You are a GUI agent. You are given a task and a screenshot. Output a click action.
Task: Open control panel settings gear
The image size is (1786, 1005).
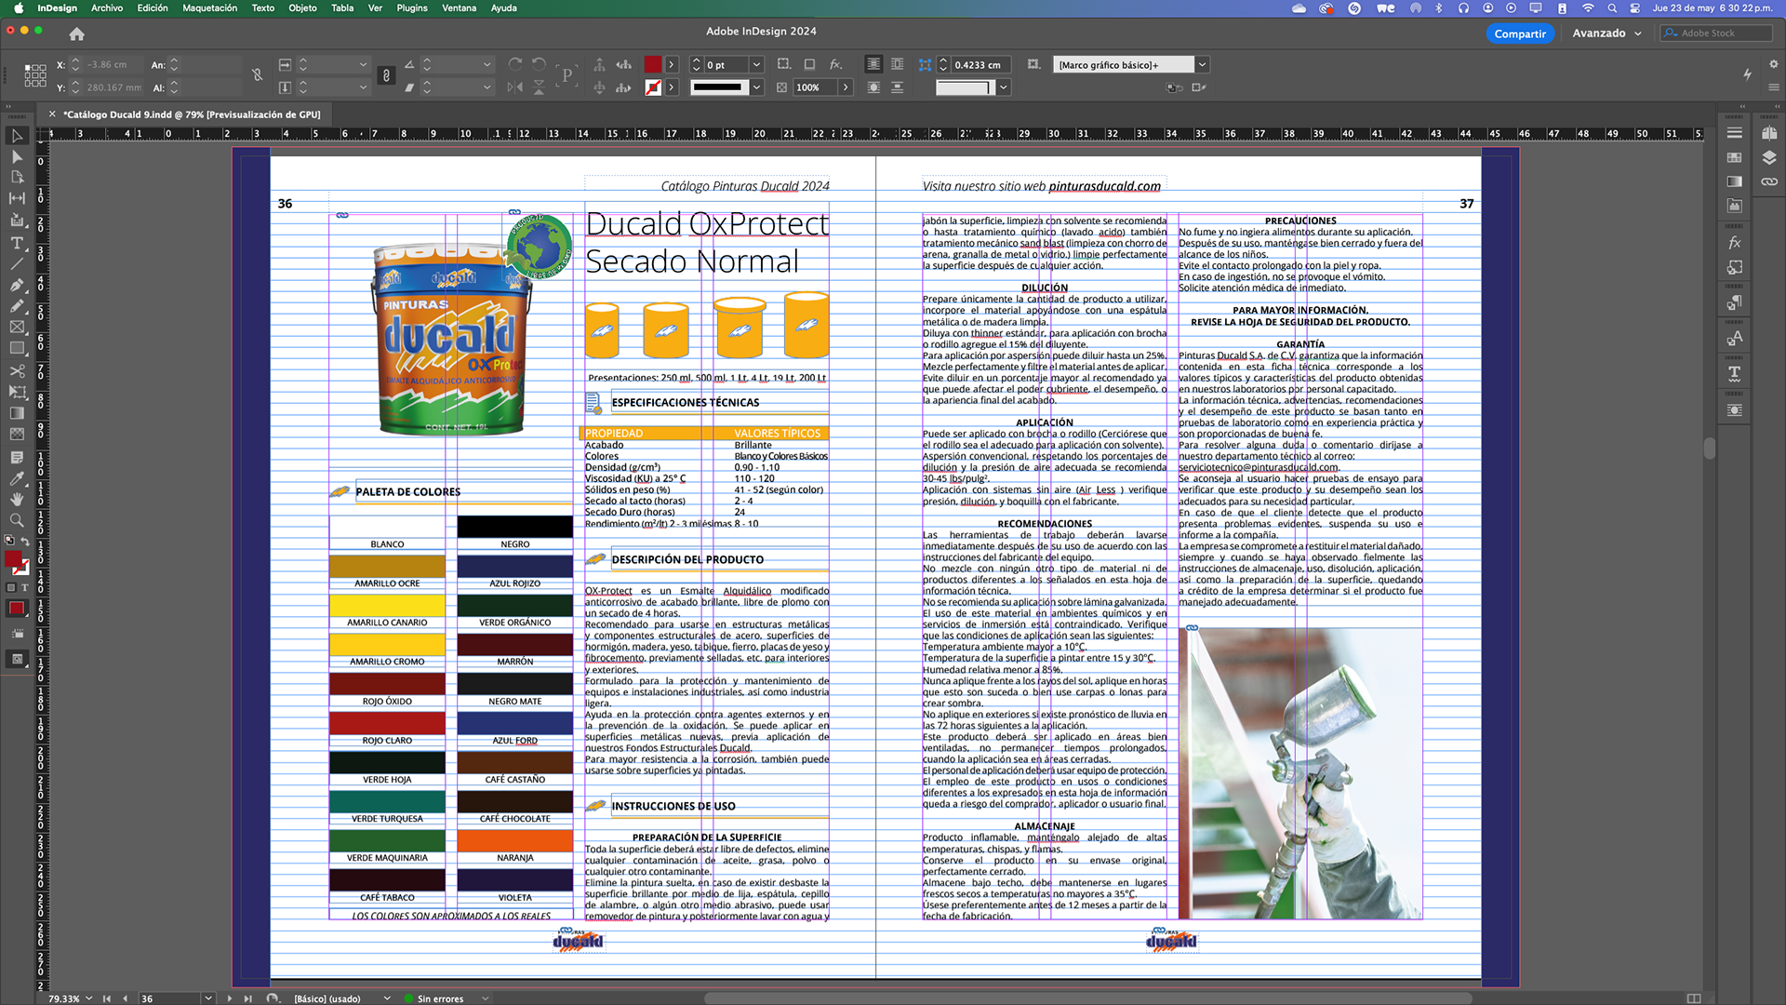tap(1773, 64)
